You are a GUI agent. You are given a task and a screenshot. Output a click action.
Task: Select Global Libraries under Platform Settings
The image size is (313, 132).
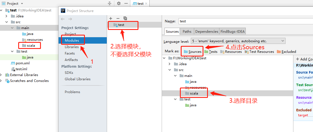pos(77,79)
